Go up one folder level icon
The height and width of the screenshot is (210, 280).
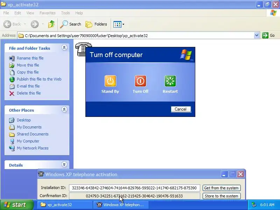51,24
